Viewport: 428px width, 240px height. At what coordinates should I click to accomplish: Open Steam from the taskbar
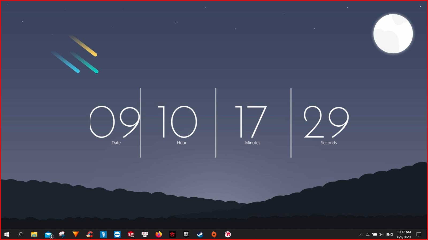tap(200, 234)
